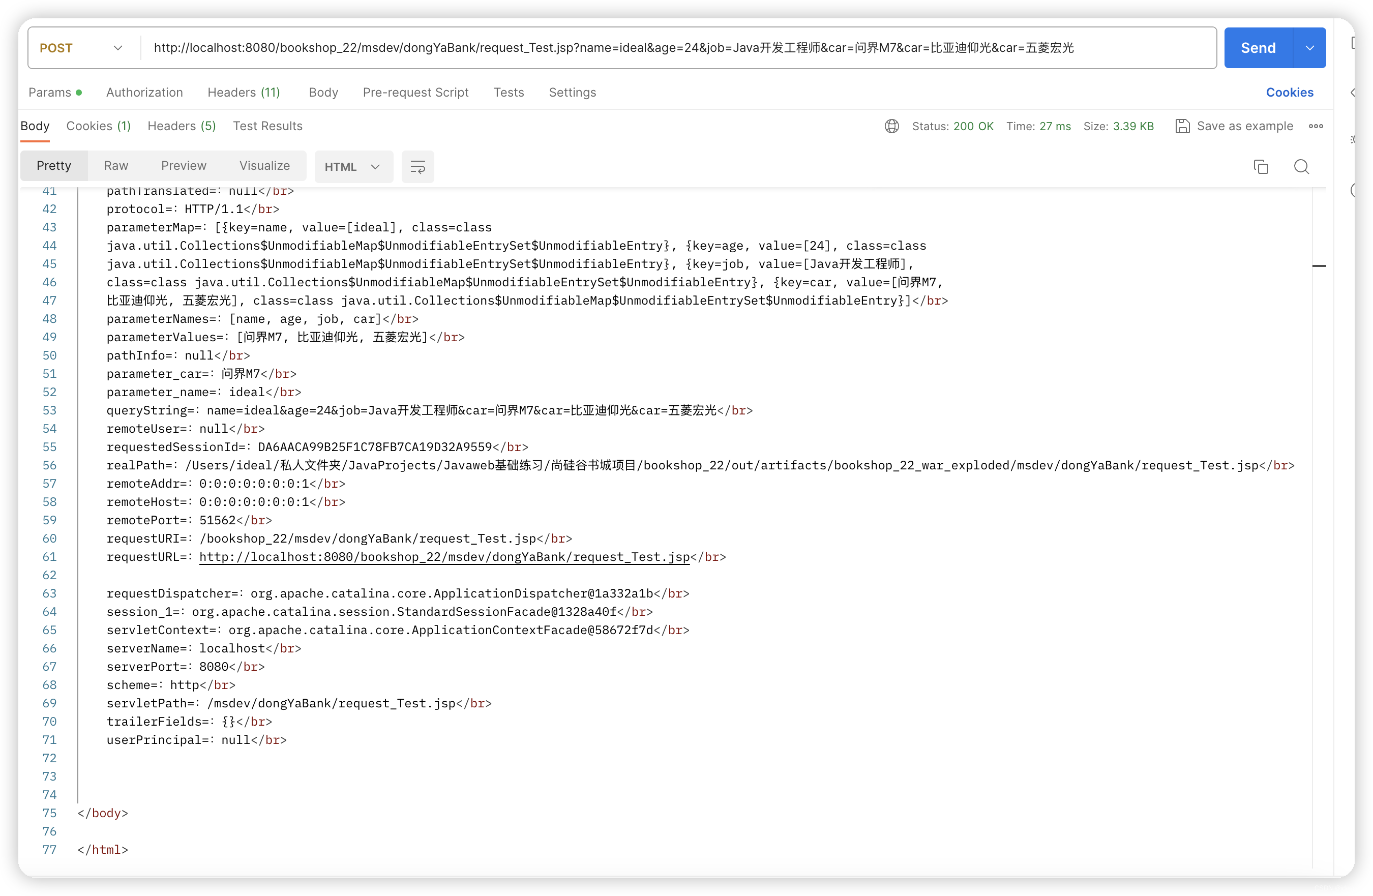Image resolution: width=1373 pixels, height=896 pixels.
Task: Click the Cookies link
Action: 1290,93
